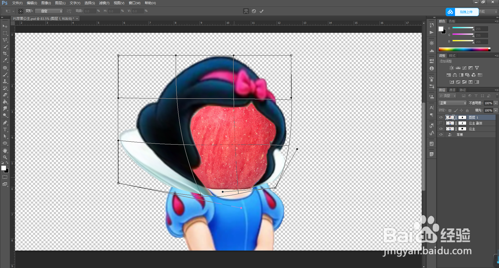Image resolution: width=499 pixels, height=268 pixels.
Task: Add a Brightness/Contrast adjustment
Action: 452,68
